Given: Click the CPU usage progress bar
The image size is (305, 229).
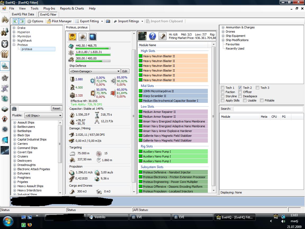Looking at the screenshot, I should (x=93, y=49).
